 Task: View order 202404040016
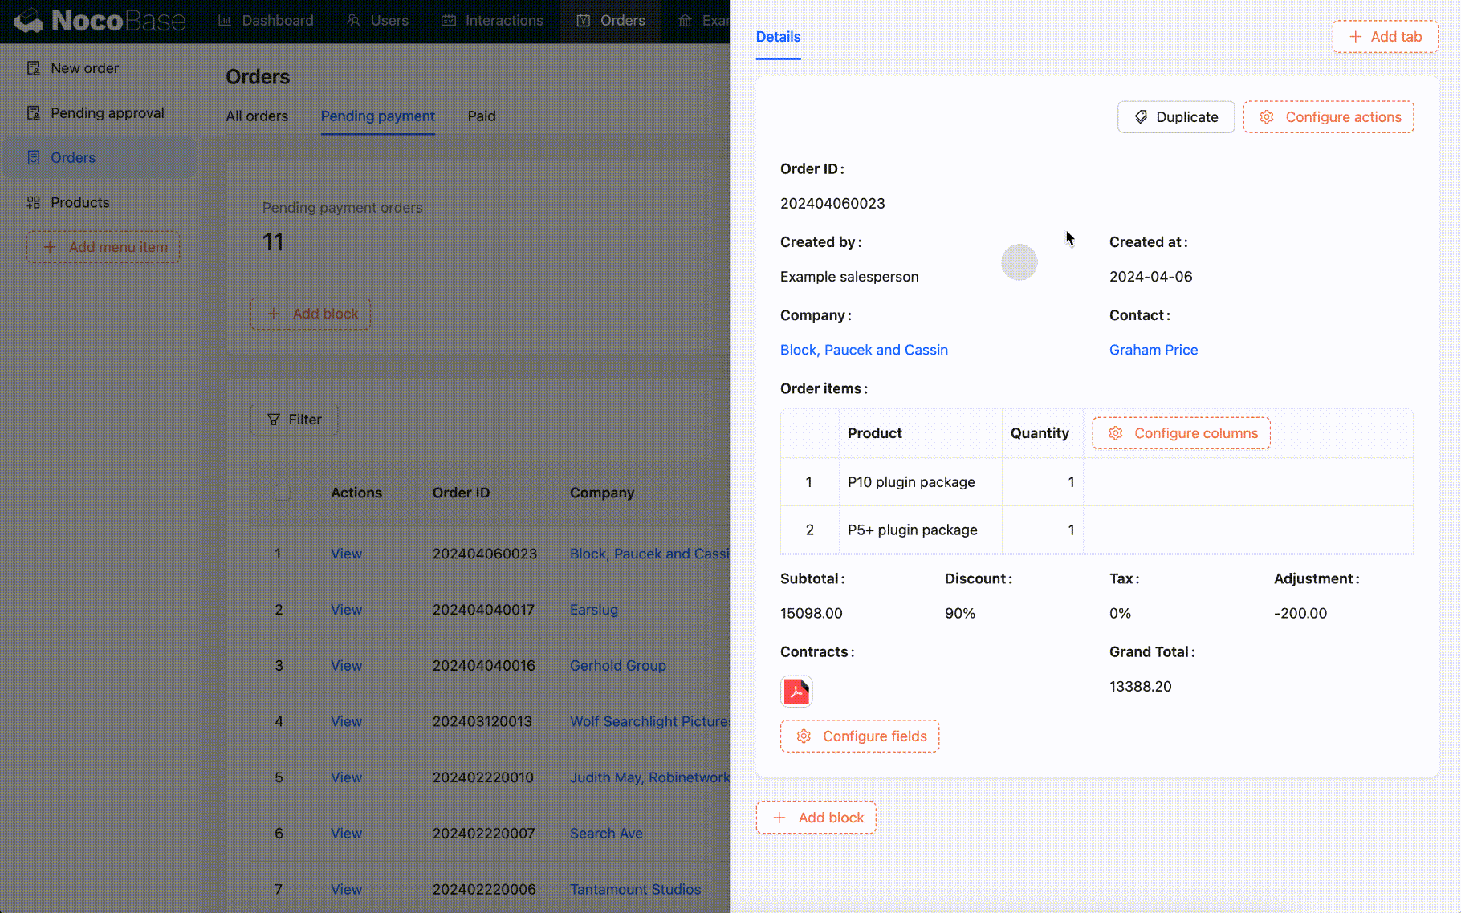click(346, 666)
